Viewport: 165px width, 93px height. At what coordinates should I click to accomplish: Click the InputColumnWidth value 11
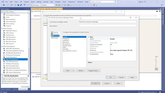pyautogui.click(x=111, y=45)
